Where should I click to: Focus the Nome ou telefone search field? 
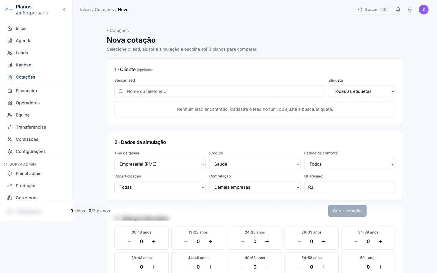[220, 91]
